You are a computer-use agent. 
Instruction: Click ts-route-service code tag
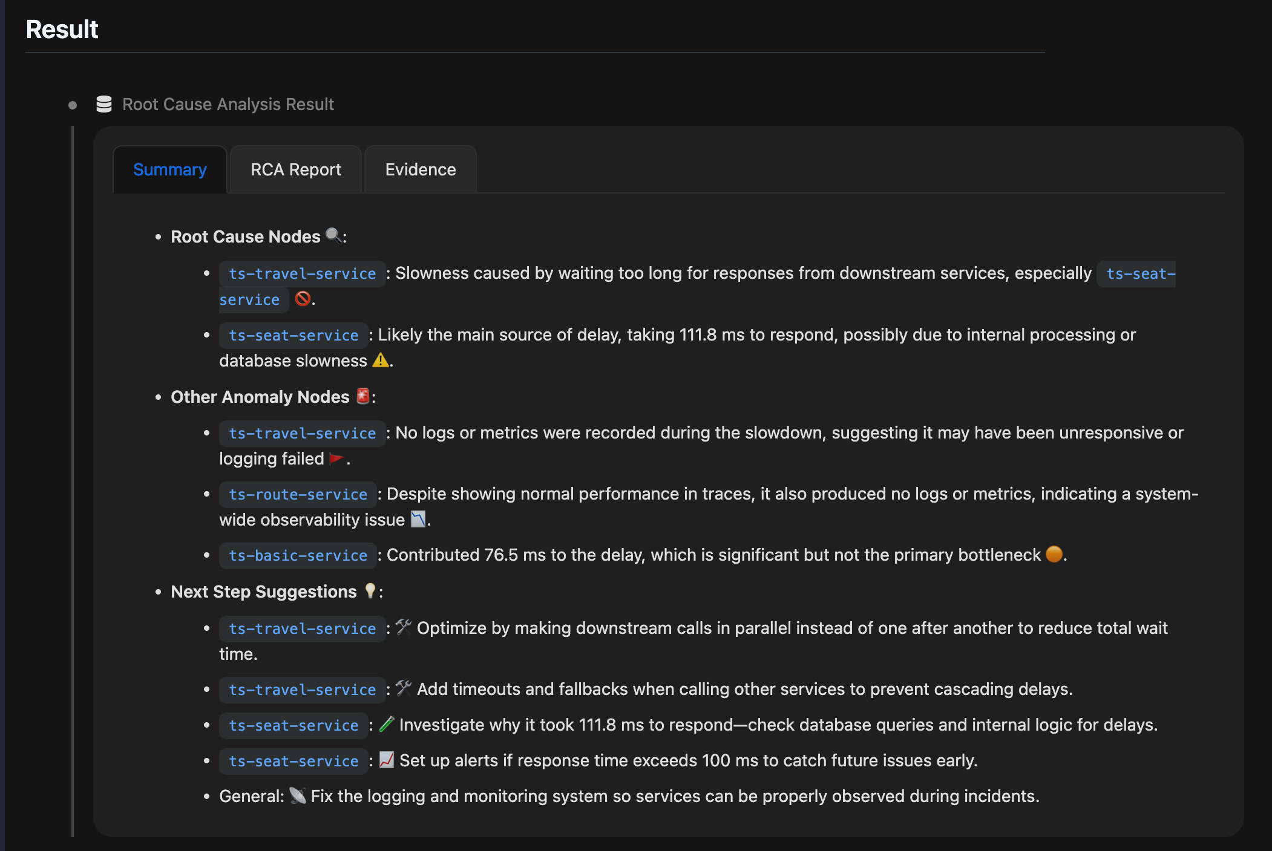(x=298, y=494)
